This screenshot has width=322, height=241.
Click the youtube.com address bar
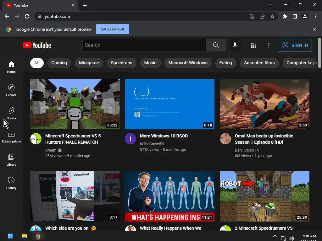point(142,16)
